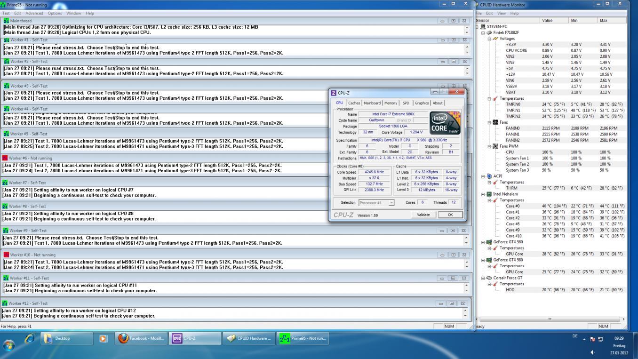
Task: Click the Worker #5 Self-Test green icon
Action: click(x=6, y=134)
